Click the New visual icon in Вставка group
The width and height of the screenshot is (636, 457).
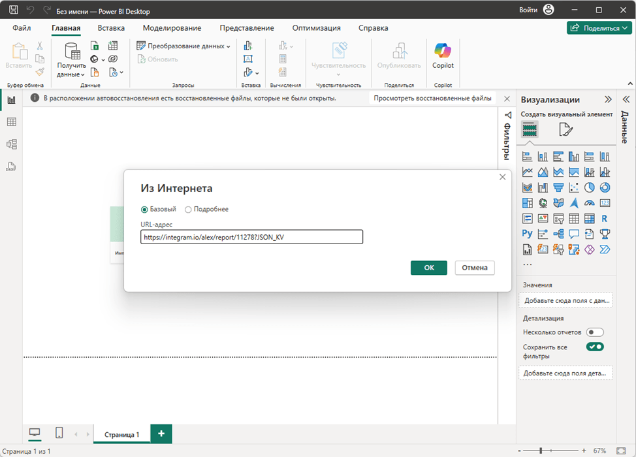[248, 46]
